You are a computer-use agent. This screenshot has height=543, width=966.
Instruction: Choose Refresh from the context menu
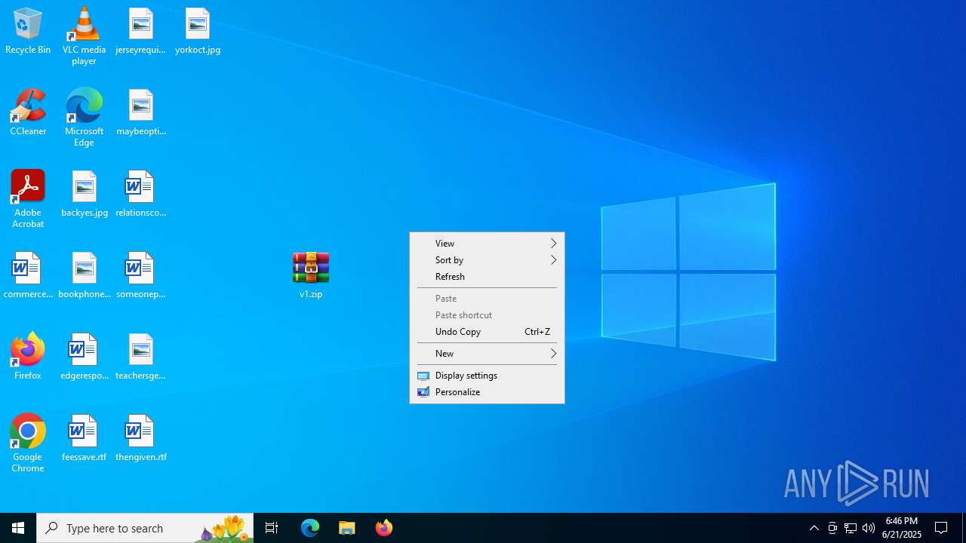tap(487, 276)
